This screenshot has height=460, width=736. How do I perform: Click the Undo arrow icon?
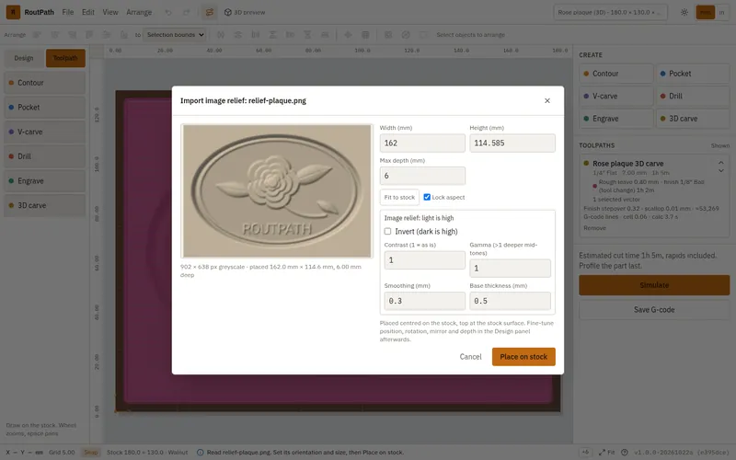click(x=168, y=12)
